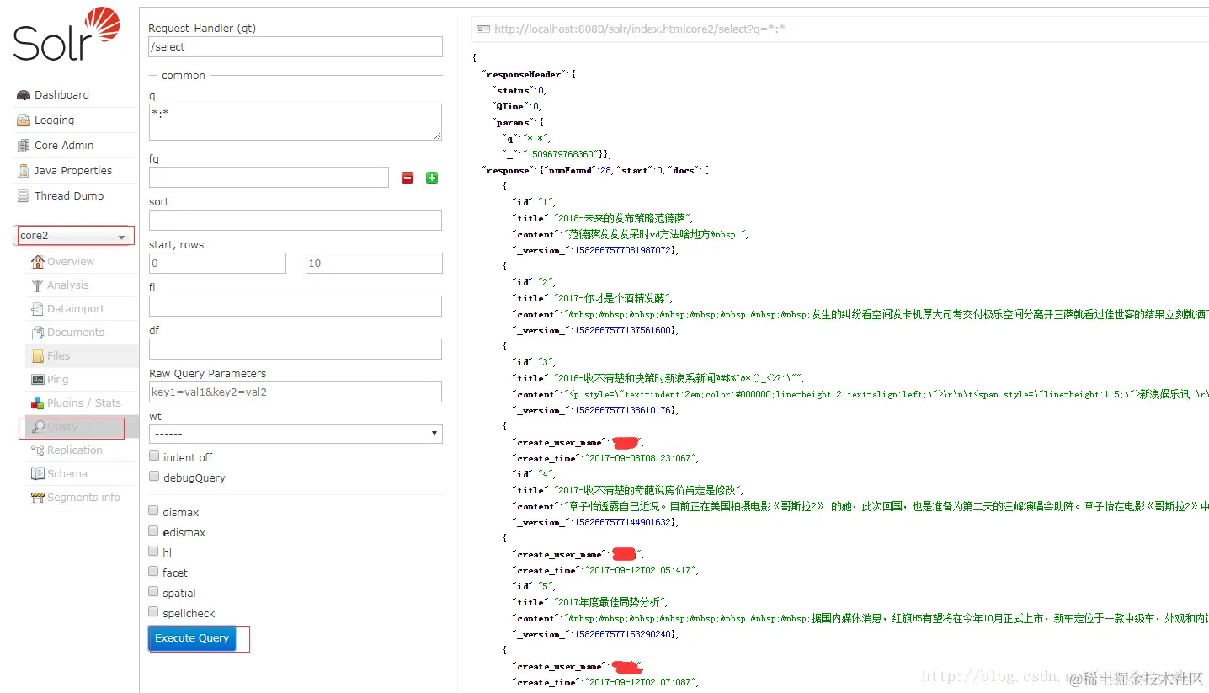Go to the Replication submenu item

coord(75,450)
